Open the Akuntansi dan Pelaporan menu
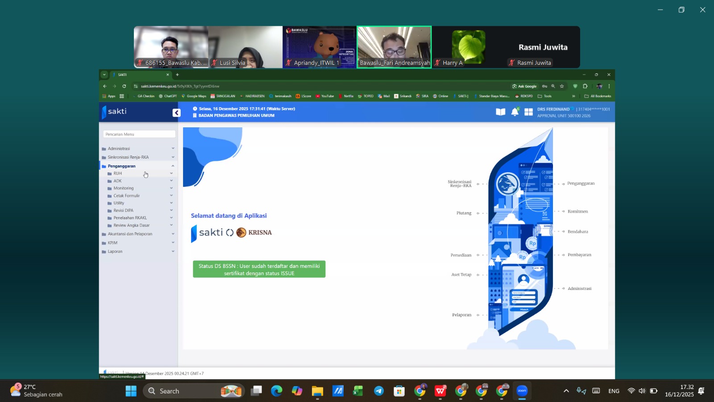This screenshot has width=714, height=402. tap(130, 234)
